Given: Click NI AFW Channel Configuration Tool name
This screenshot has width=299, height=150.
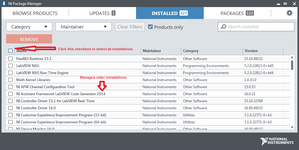Looking at the screenshot, I should 45,87.
